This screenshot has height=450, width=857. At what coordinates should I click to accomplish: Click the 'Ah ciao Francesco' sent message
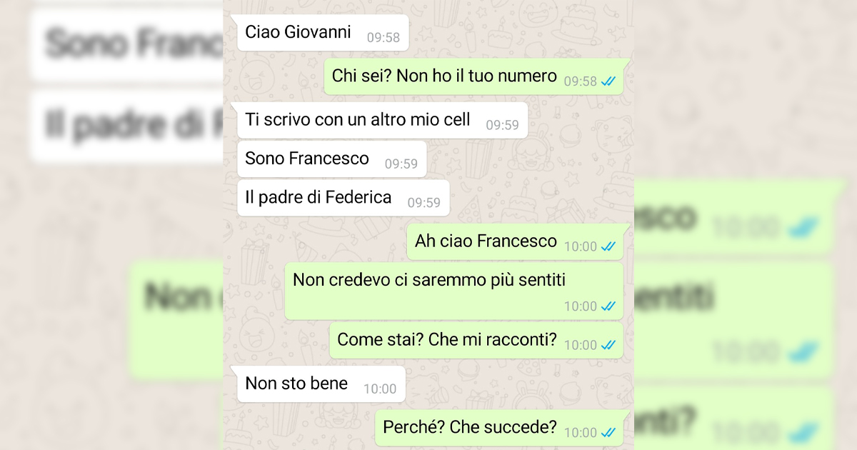[x=515, y=241]
